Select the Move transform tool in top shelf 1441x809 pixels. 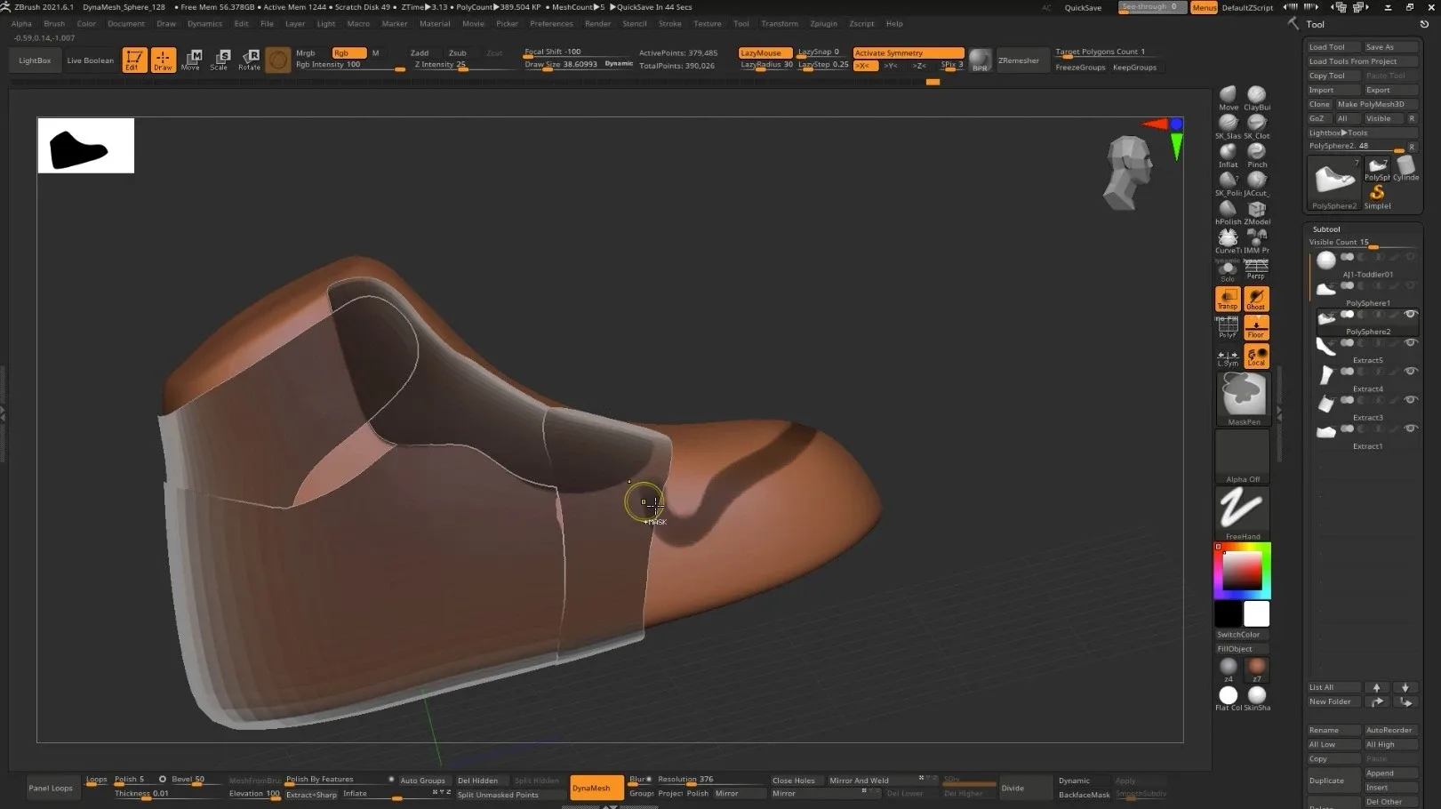coord(191,60)
